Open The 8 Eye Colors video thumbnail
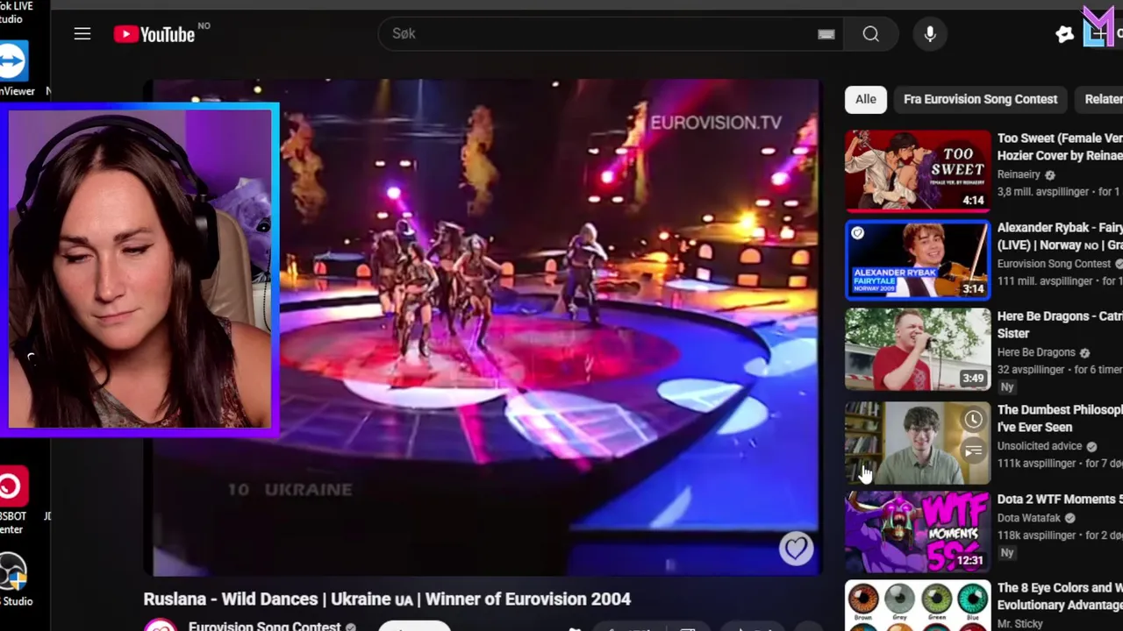 (x=918, y=606)
